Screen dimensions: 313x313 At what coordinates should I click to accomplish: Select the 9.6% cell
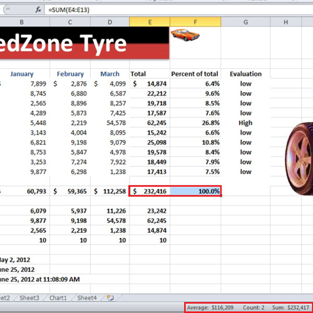(x=195, y=93)
